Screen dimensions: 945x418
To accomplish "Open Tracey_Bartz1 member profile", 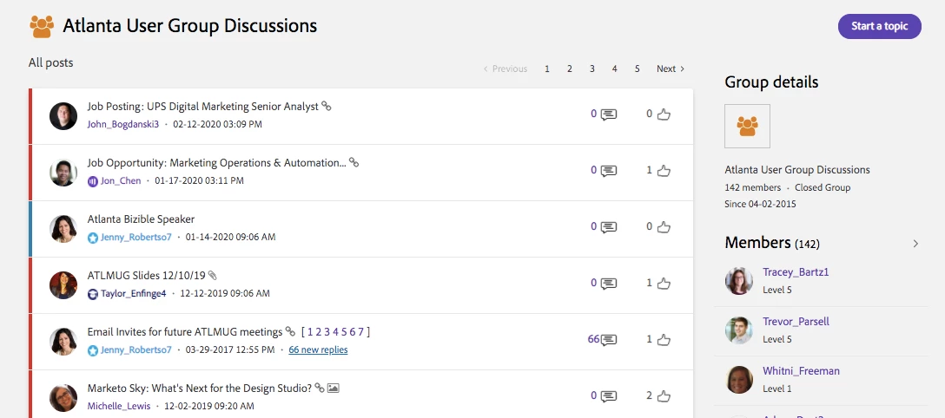I will pos(796,272).
